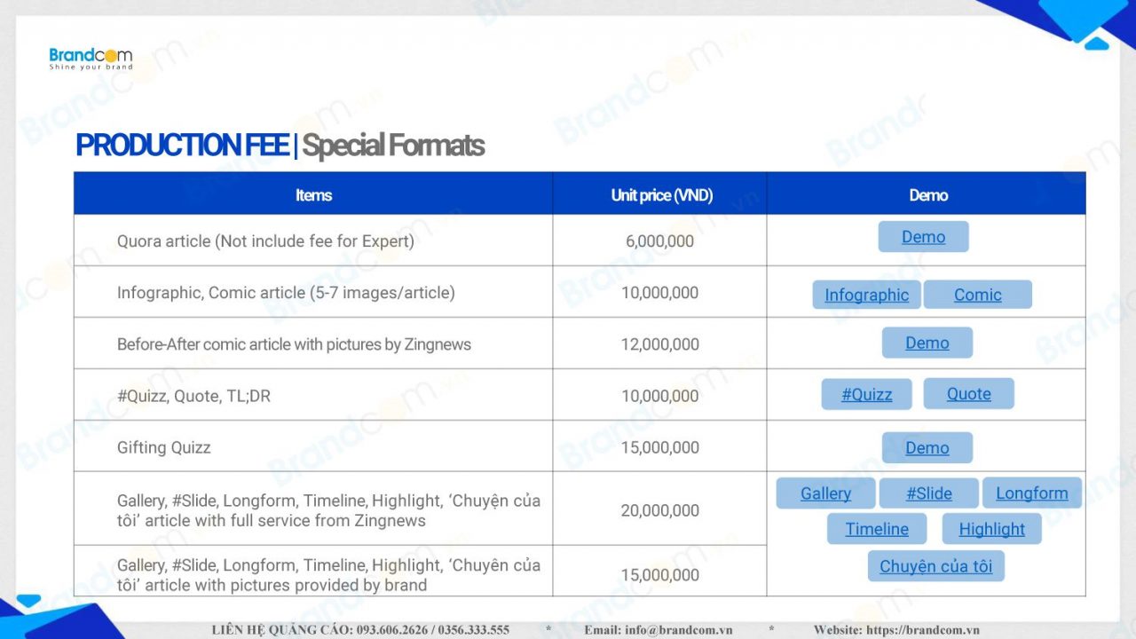The width and height of the screenshot is (1136, 639).
Task: Click the Items column header
Action: coord(313,195)
